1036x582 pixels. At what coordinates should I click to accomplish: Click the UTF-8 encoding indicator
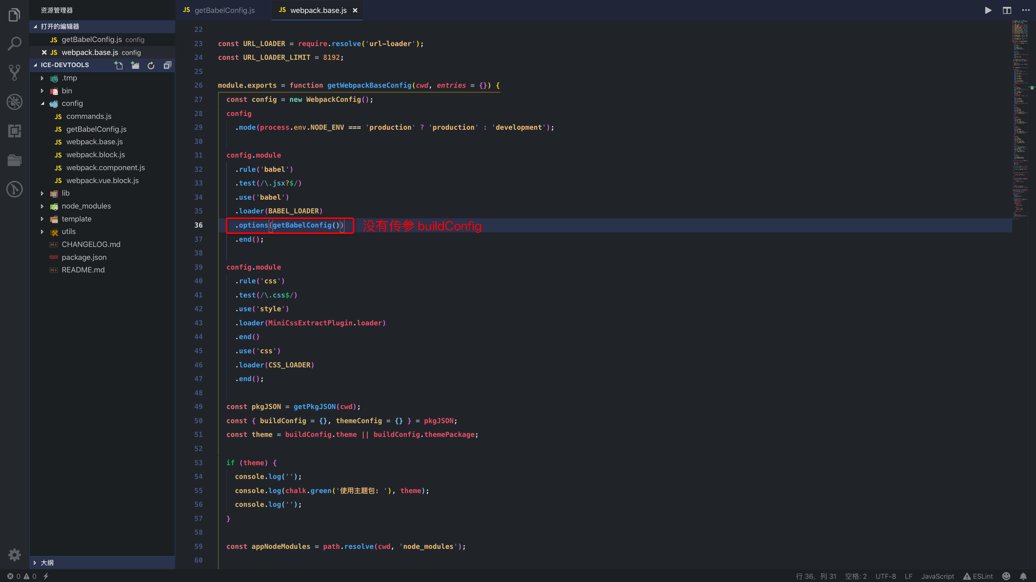tap(885, 576)
